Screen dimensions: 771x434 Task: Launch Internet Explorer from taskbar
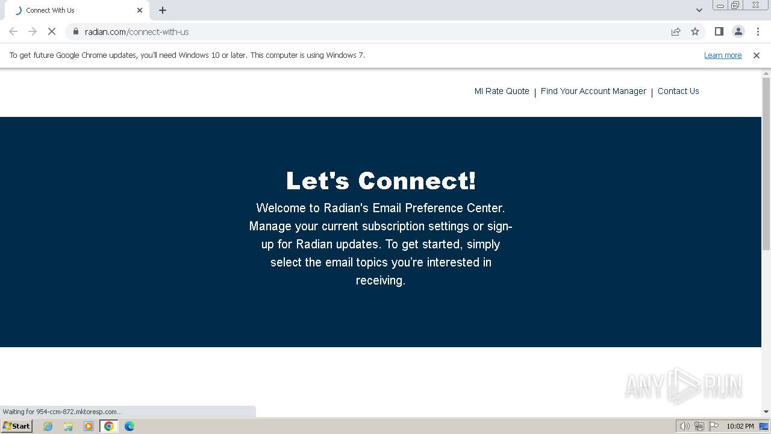[x=48, y=426]
